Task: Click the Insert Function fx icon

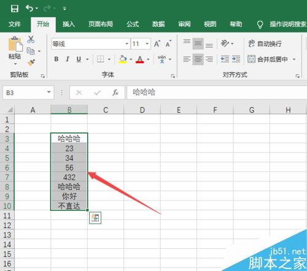Action: click(x=115, y=93)
